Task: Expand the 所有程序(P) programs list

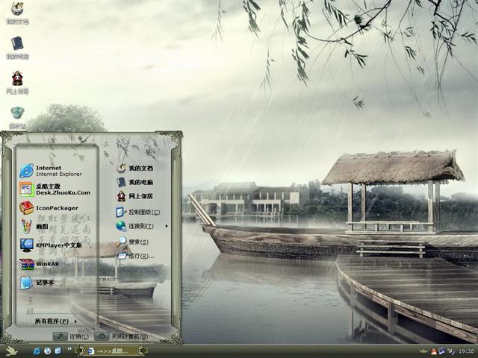Action: point(56,321)
